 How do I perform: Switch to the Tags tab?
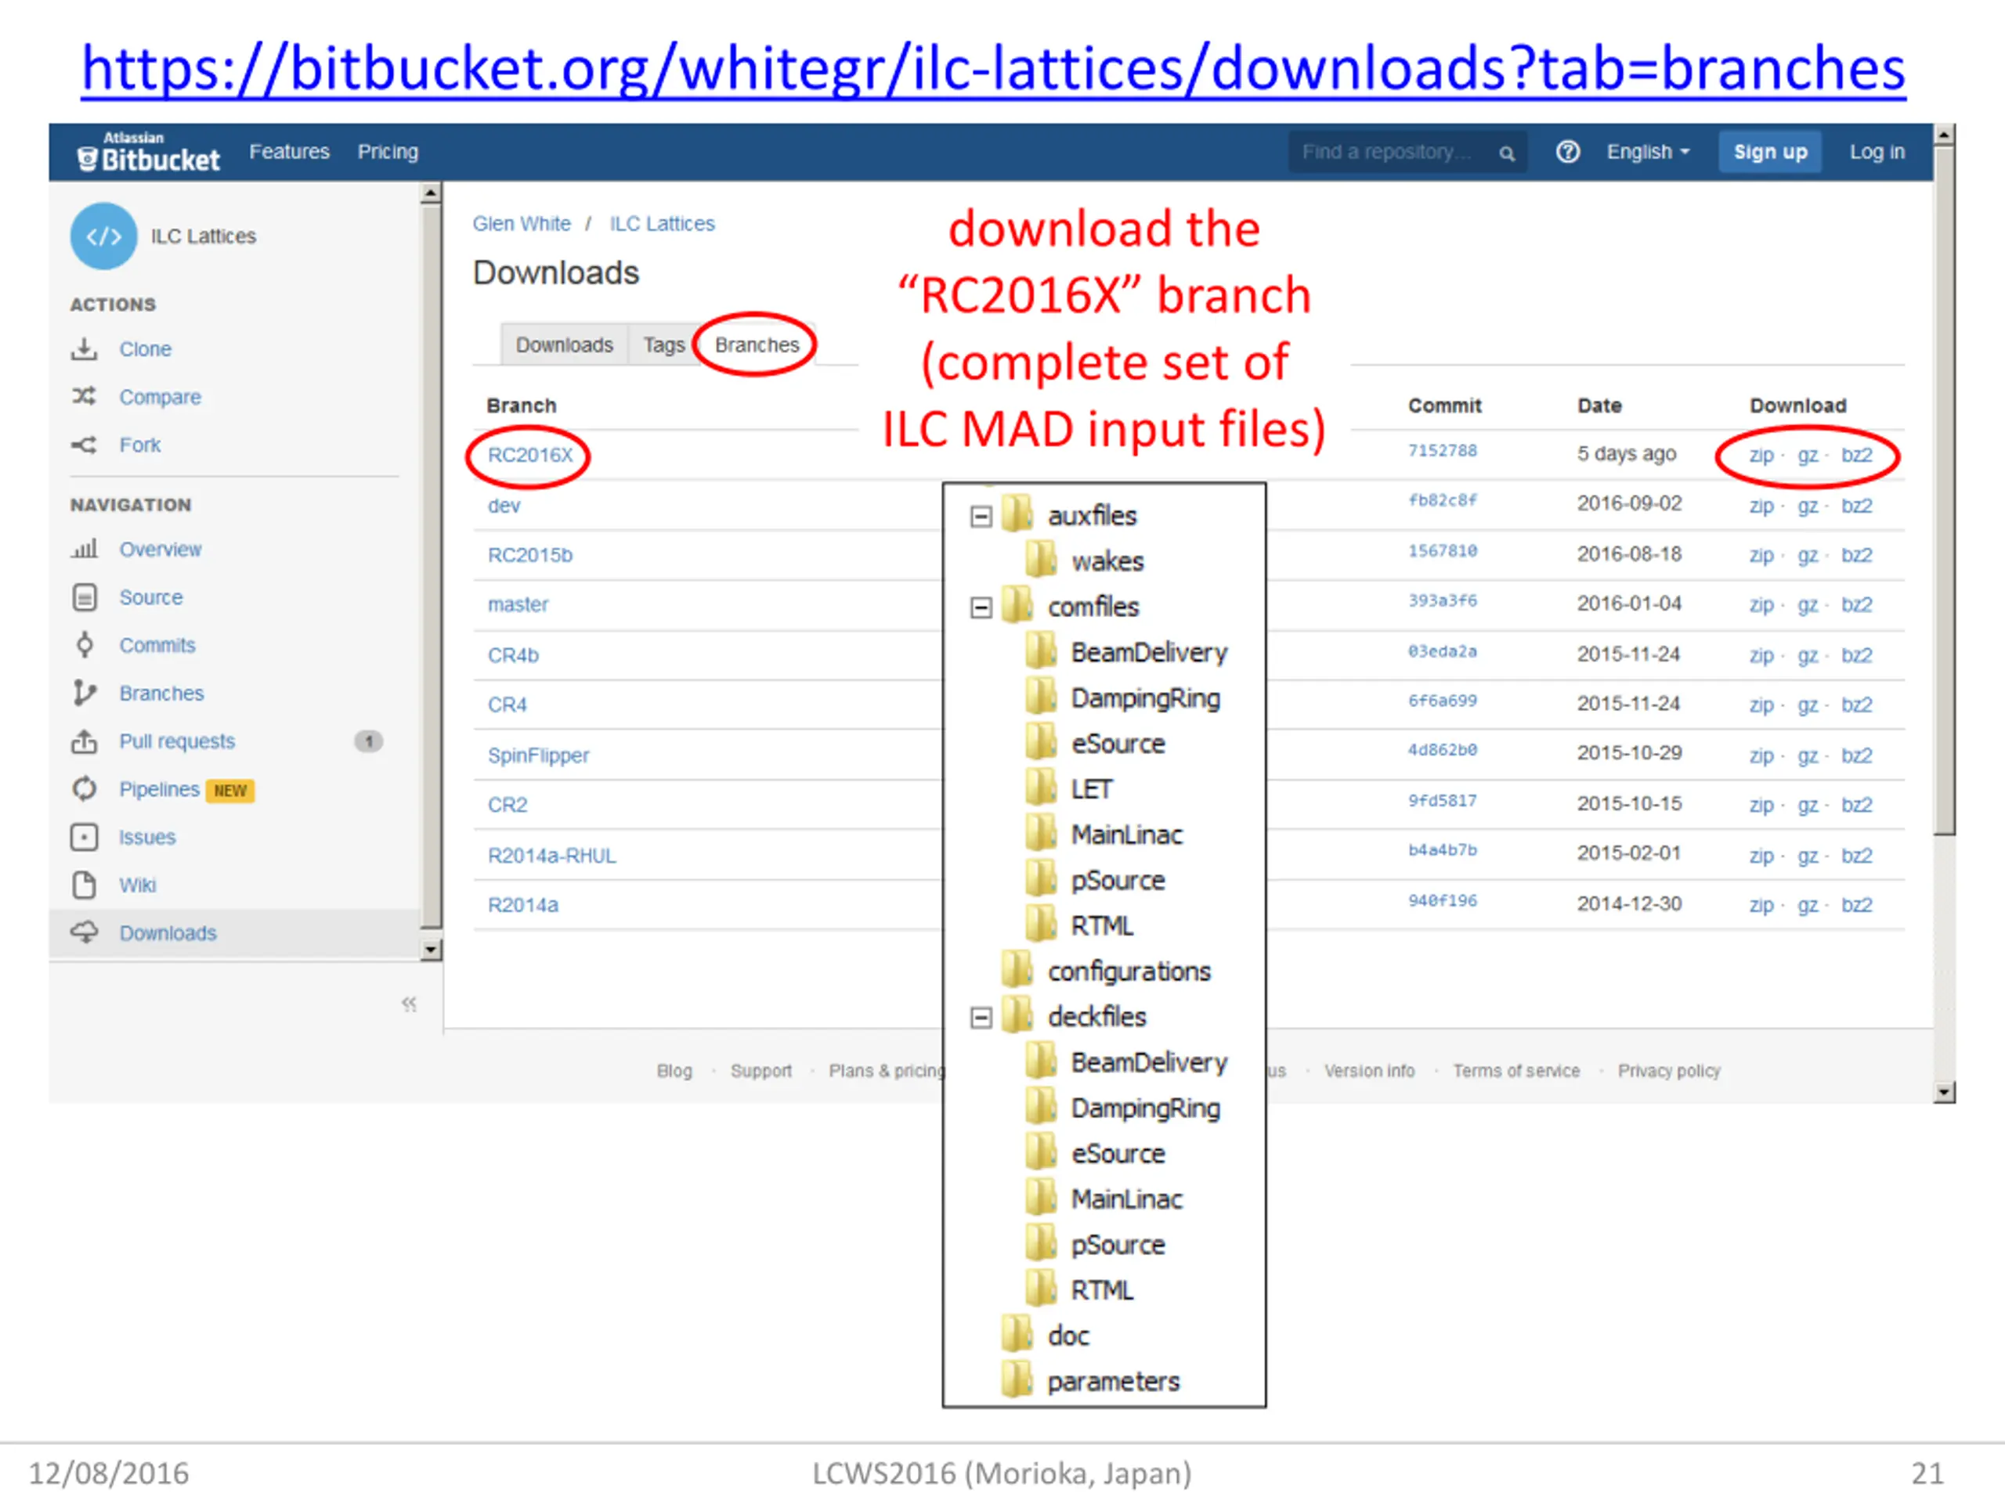(663, 345)
